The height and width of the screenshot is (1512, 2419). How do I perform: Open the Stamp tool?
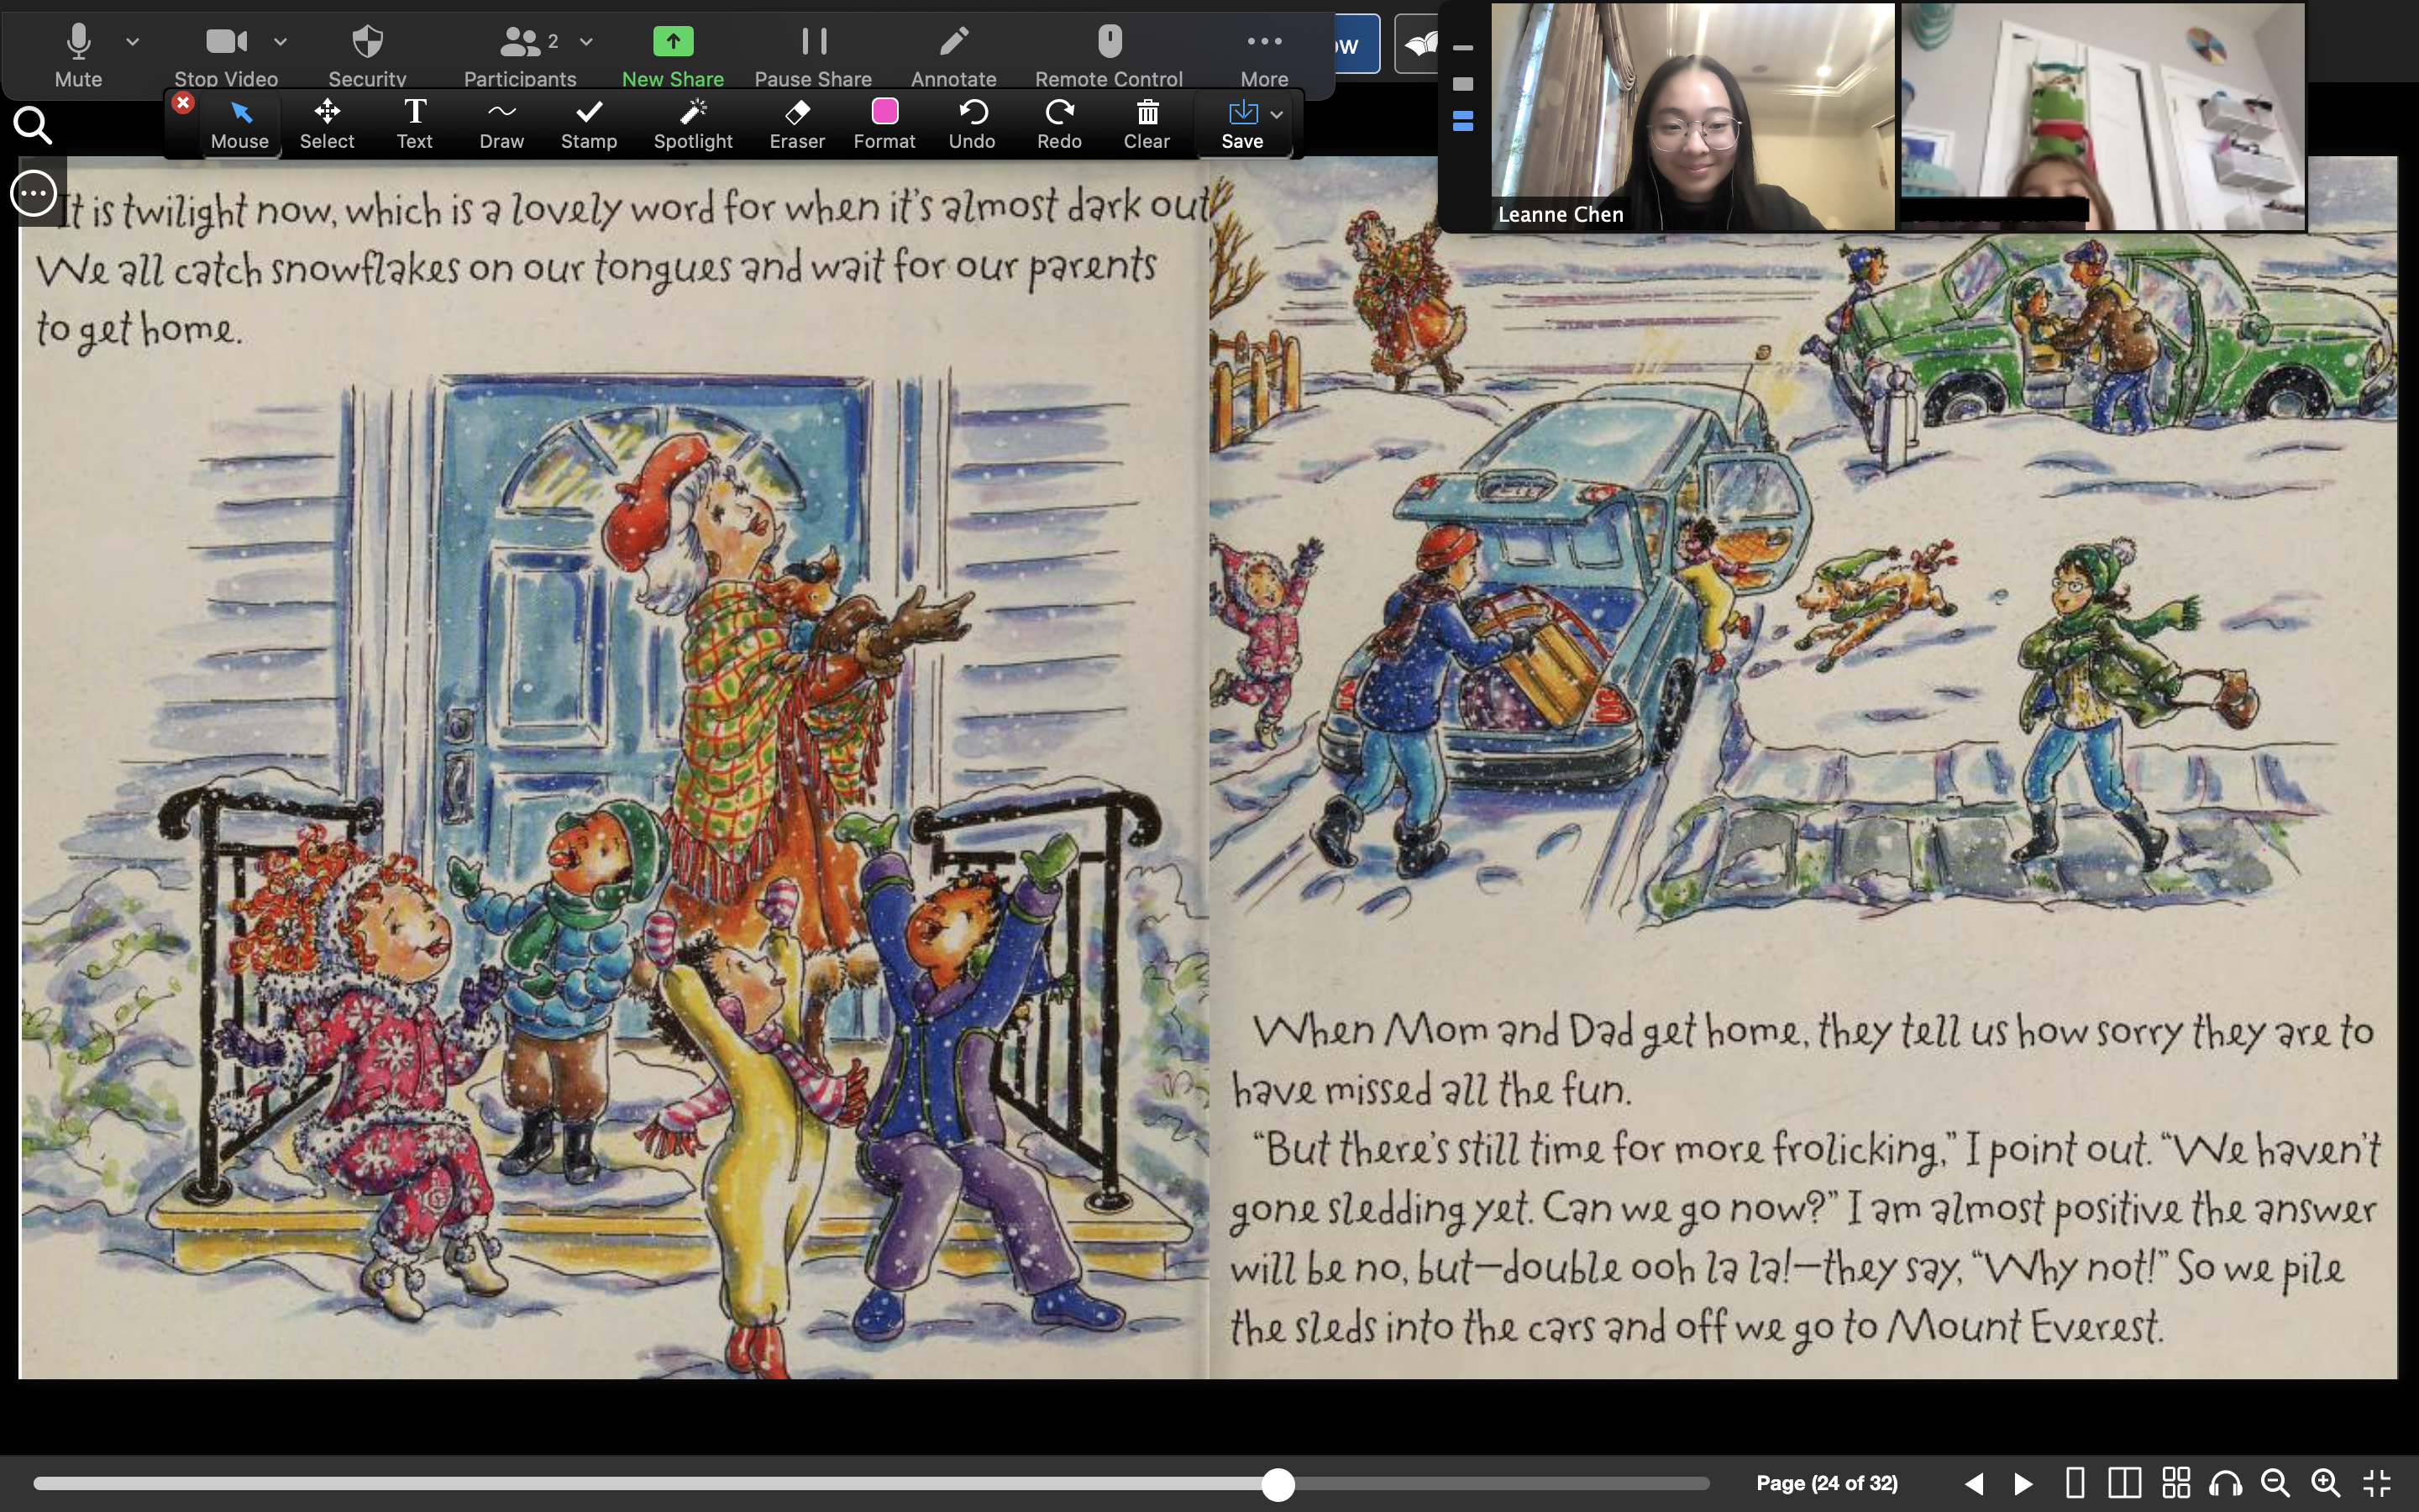[589, 124]
